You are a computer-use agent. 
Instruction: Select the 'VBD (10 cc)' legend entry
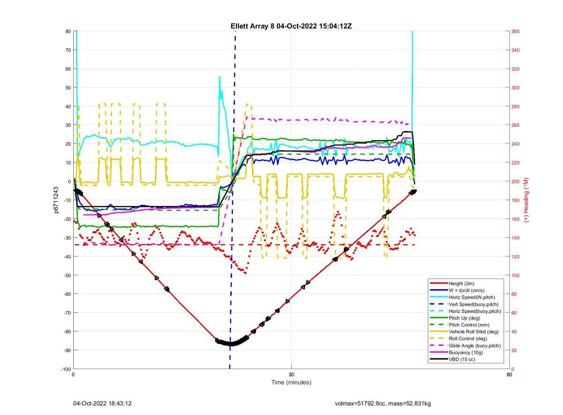[462, 360]
